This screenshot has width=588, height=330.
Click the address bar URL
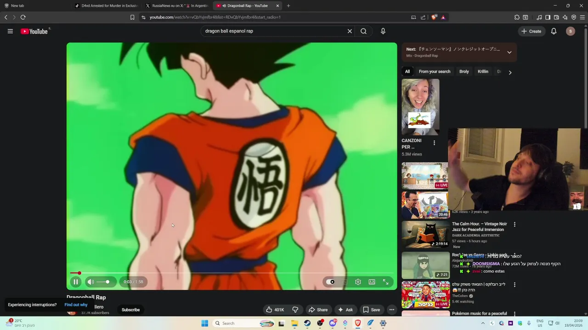click(215, 17)
